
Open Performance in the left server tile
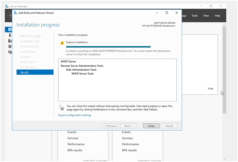[x=76, y=144]
